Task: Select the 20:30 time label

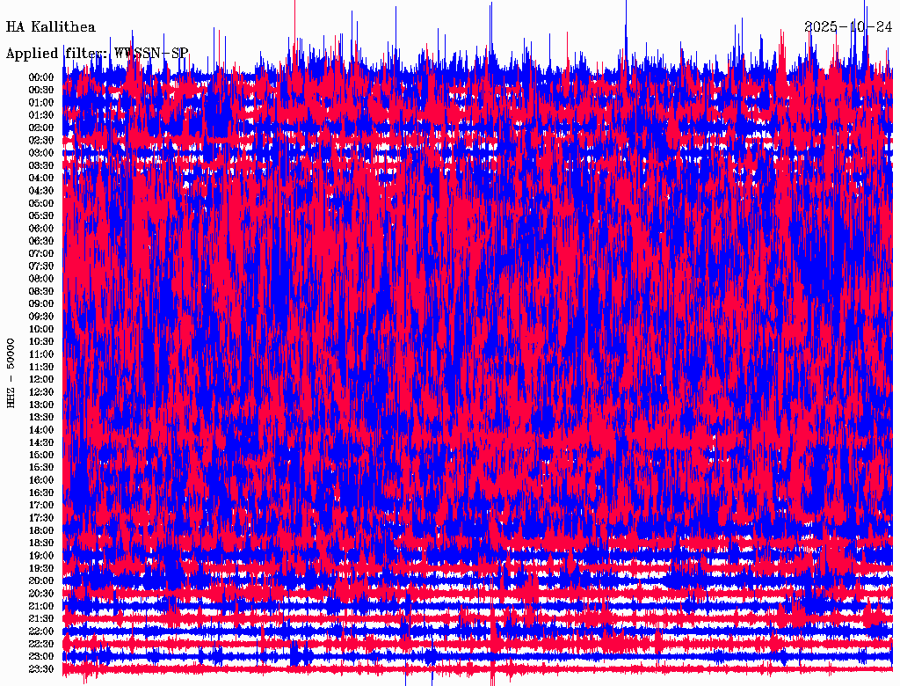Action: [x=41, y=594]
